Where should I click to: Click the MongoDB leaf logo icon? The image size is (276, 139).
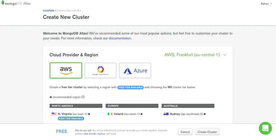click(x=3, y=3)
